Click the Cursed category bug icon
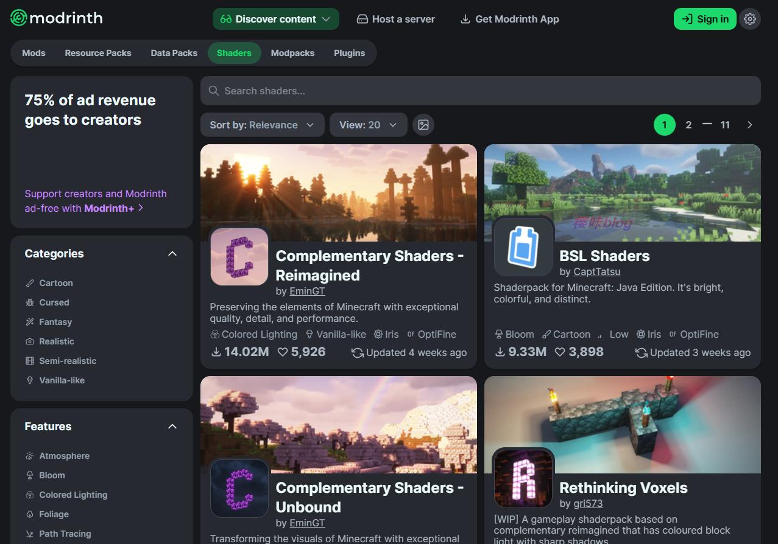778x544 pixels. point(30,302)
